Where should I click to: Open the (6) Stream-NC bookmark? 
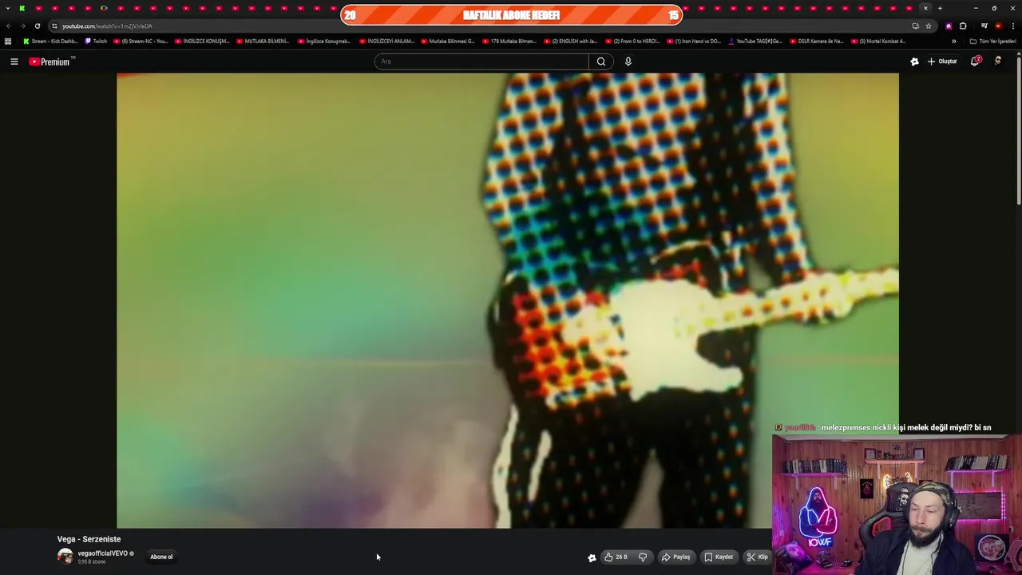(x=141, y=41)
